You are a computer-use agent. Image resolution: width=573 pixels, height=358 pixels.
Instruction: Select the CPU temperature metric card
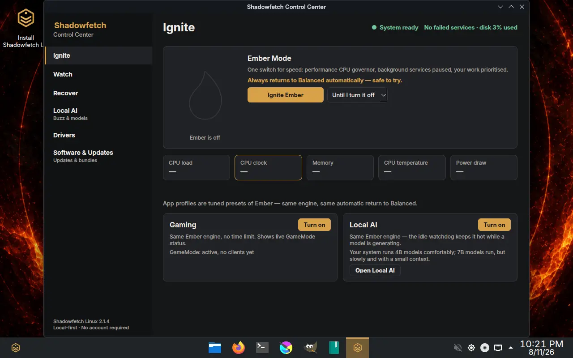412,167
